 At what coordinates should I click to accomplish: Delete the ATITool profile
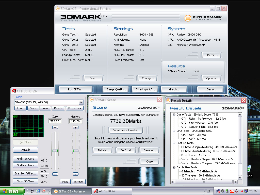[x=58, y=108]
